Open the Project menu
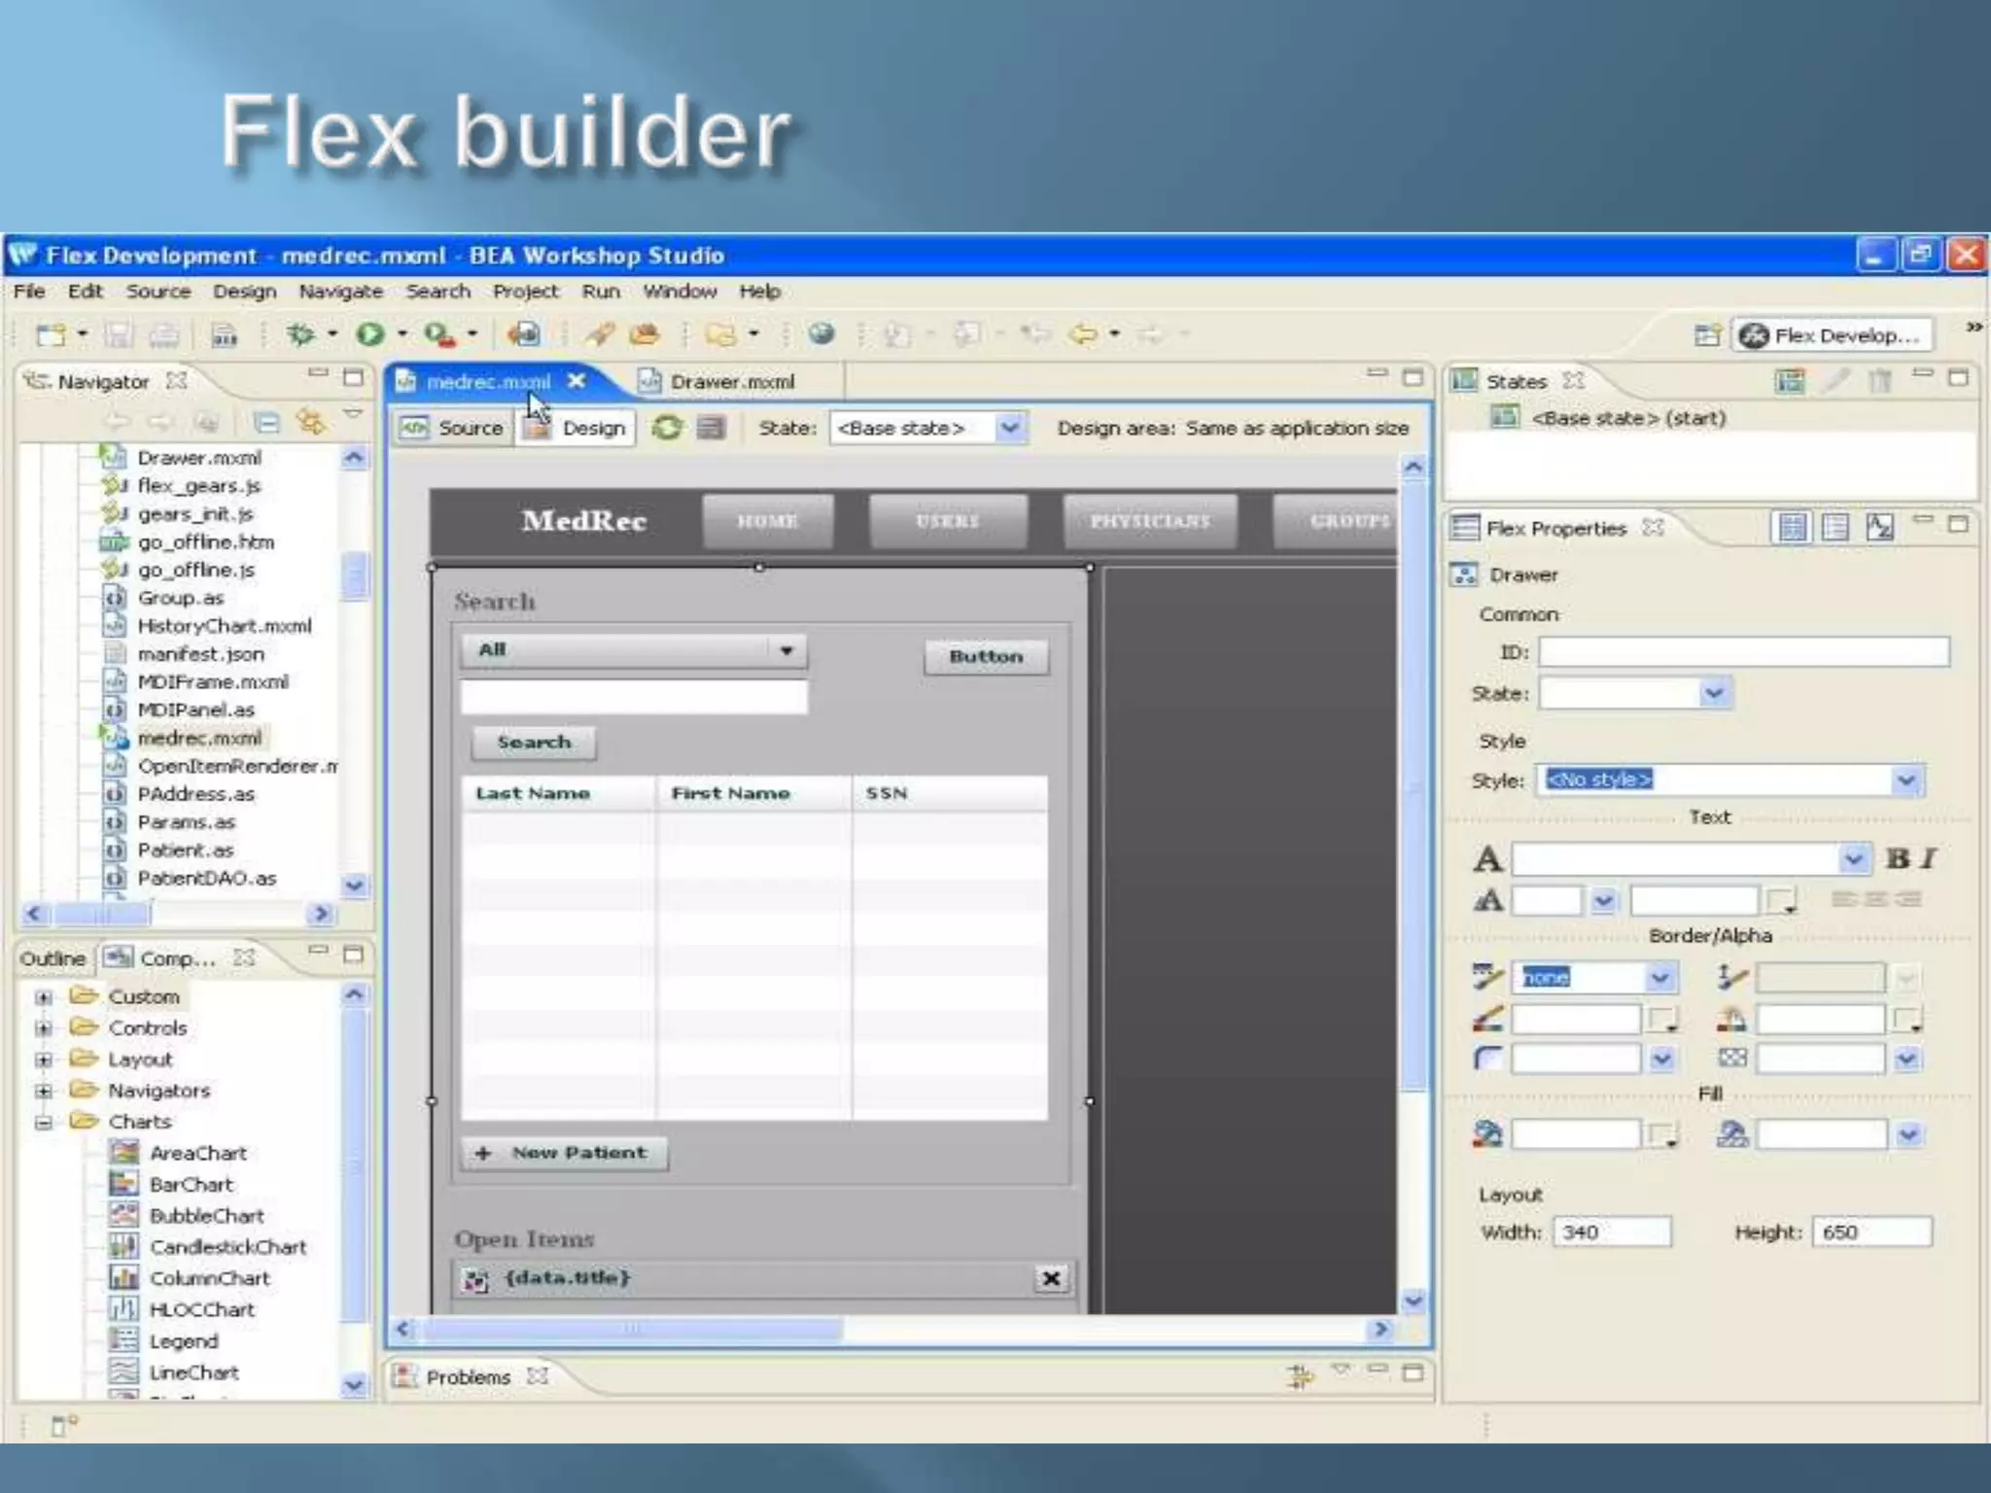 click(x=526, y=292)
